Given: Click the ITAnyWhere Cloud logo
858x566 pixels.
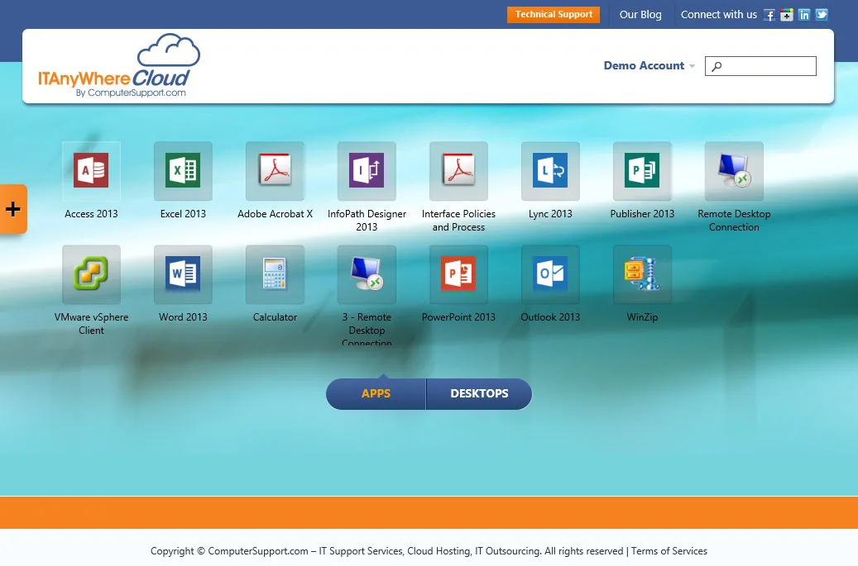Looking at the screenshot, I should click(x=119, y=65).
